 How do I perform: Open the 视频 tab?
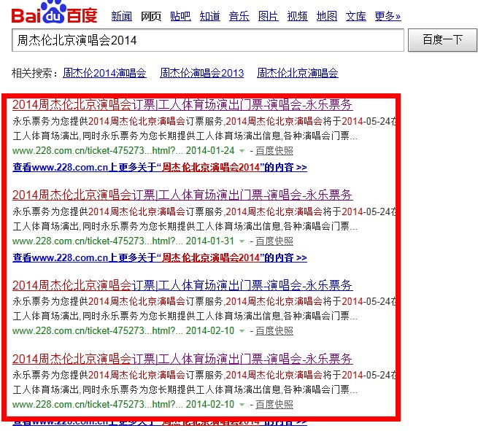tap(298, 16)
